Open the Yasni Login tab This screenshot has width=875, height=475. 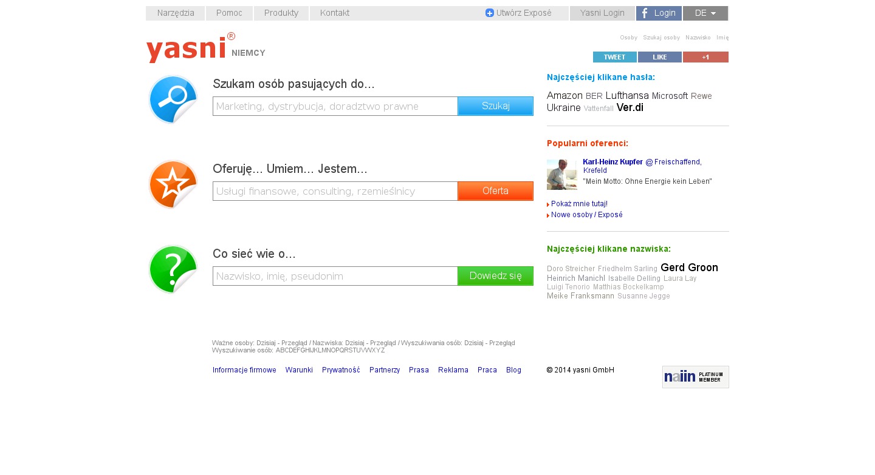click(602, 13)
